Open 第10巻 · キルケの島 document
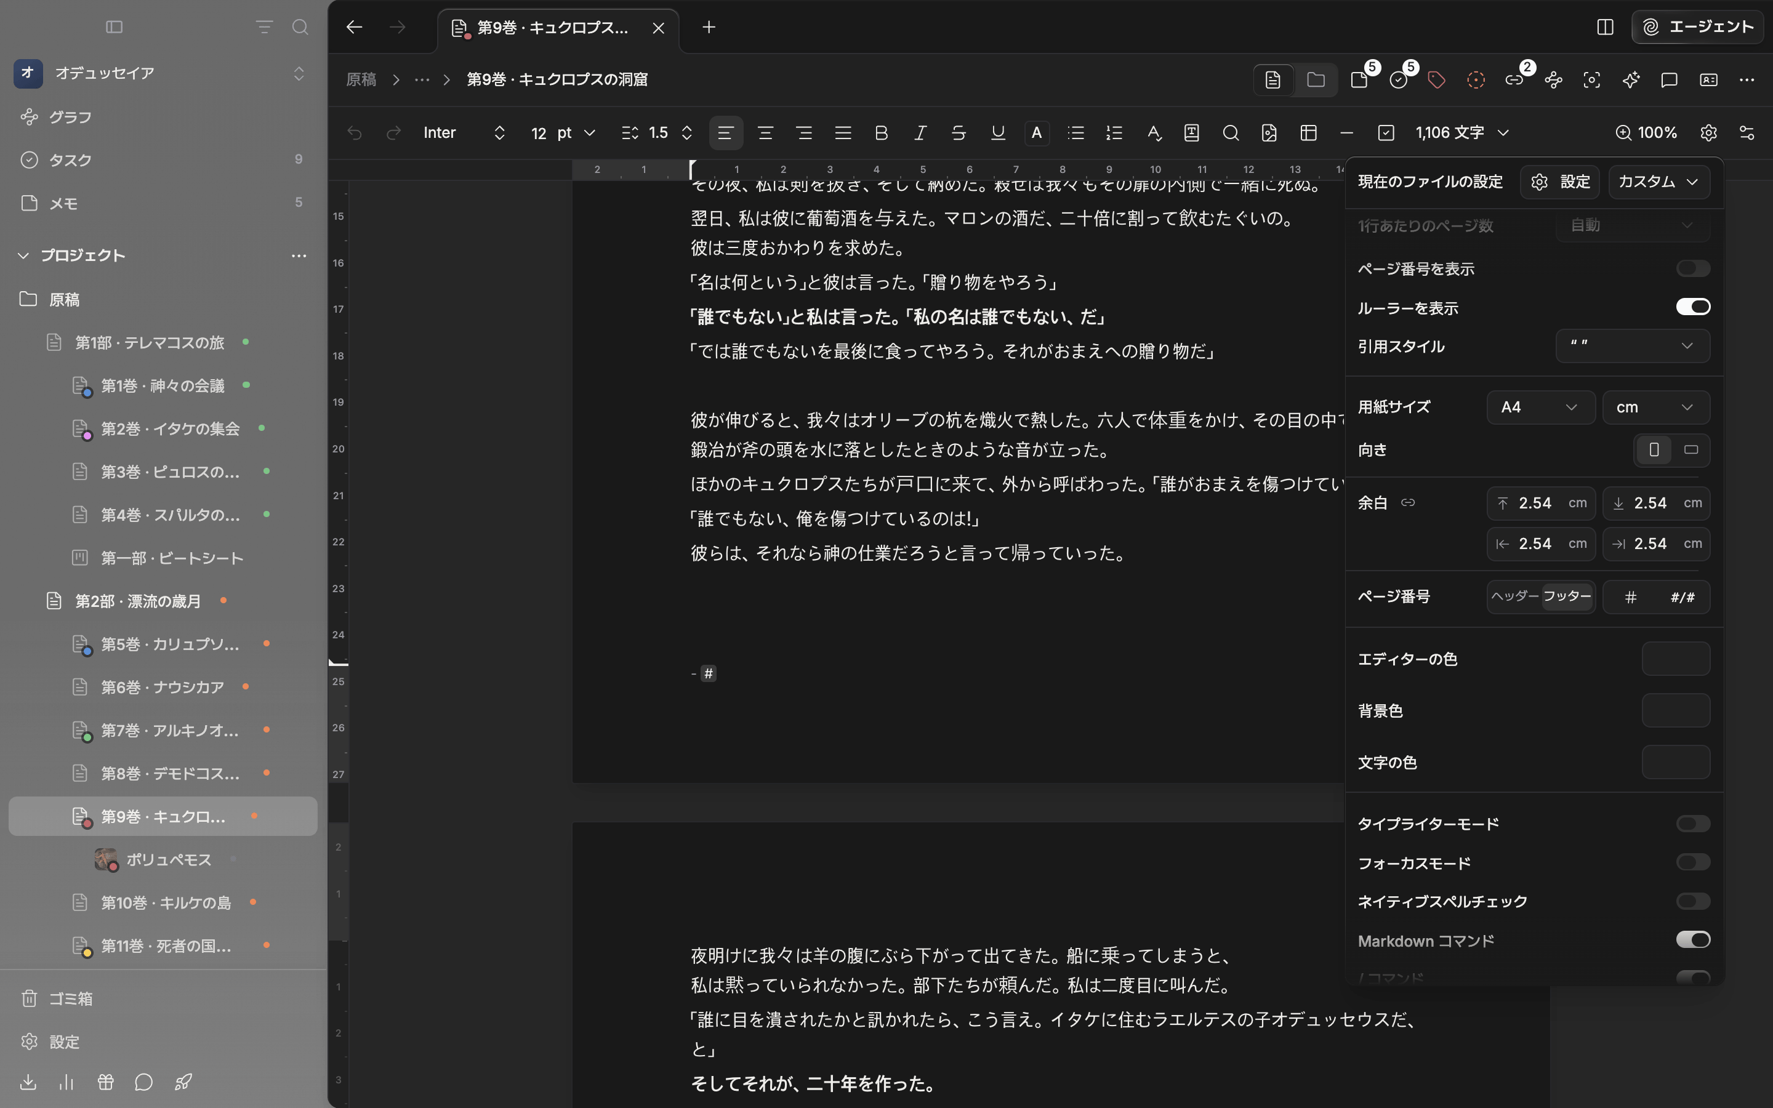Viewport: 1773px width, 1108px height. point(166,903)
